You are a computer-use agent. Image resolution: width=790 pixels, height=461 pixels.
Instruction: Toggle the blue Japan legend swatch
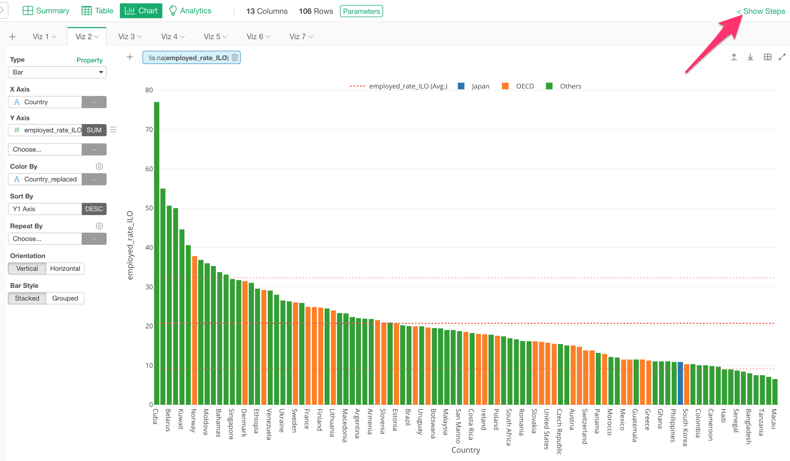click(461, 86)
